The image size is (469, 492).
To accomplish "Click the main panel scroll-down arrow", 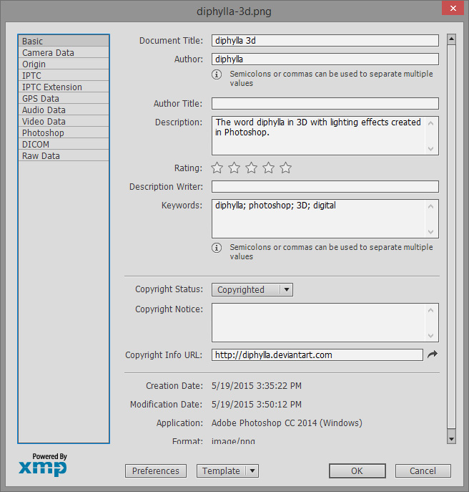I will tap(451, 439).
